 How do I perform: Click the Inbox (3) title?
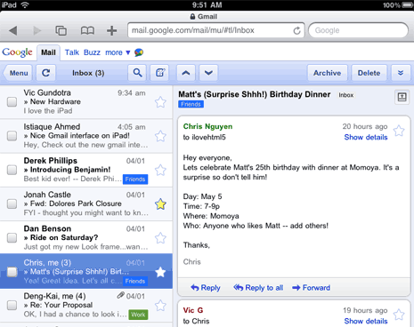(x=88, y=73)
